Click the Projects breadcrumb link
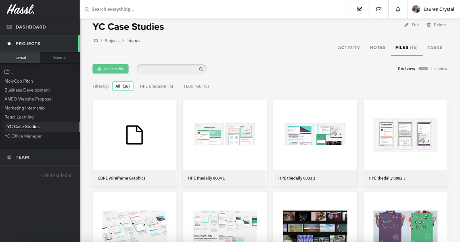The image size is (460, 242). tap(112, 41)
